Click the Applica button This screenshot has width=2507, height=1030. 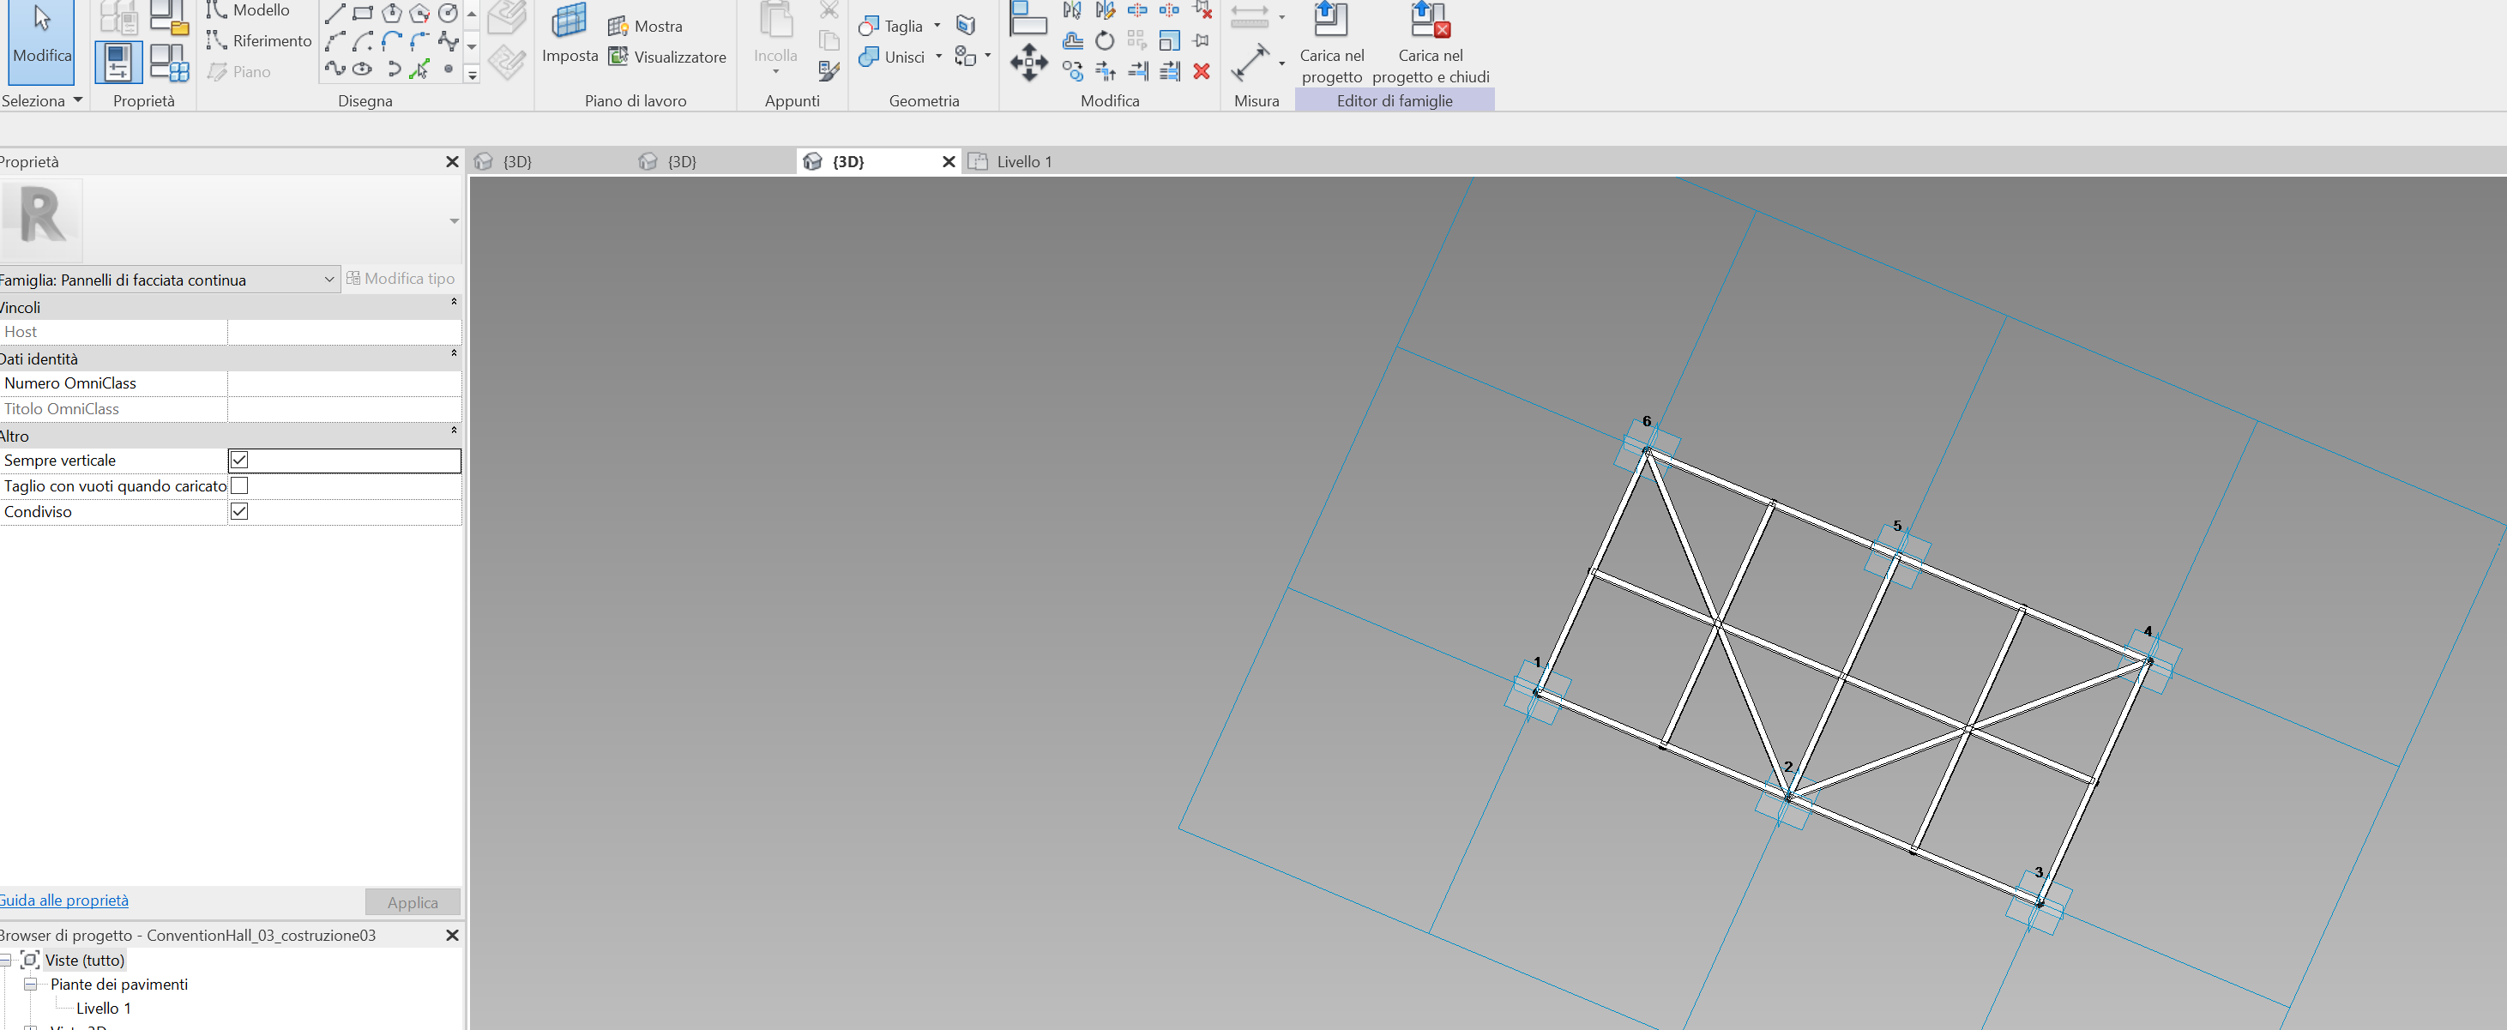(x=412, y=901)
